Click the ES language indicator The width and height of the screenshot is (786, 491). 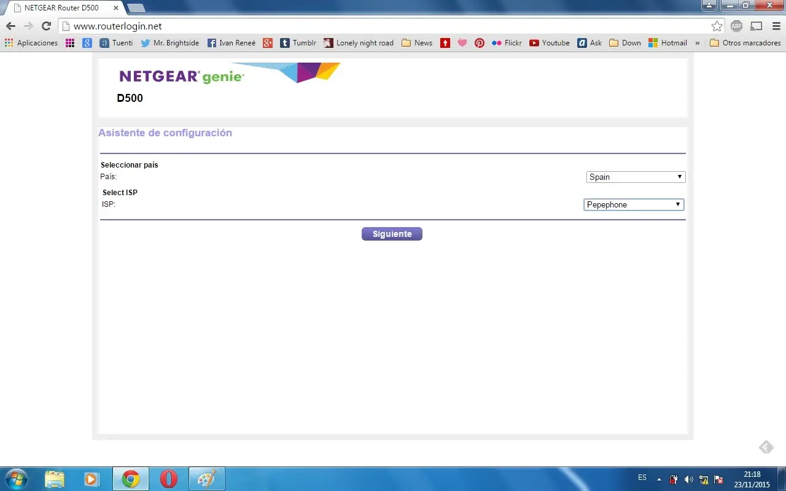(642, 477)
